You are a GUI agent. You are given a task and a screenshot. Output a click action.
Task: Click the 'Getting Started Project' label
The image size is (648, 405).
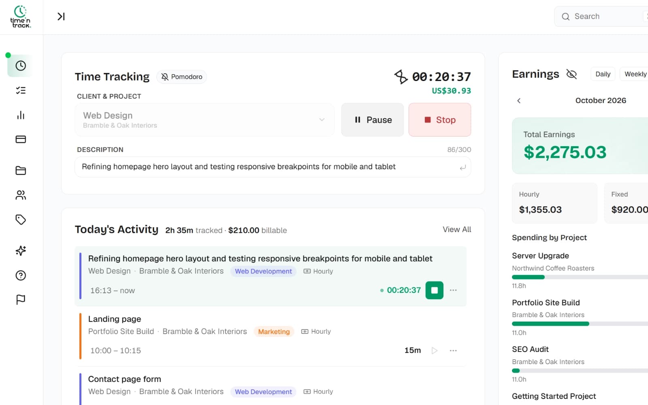point(554,396)
